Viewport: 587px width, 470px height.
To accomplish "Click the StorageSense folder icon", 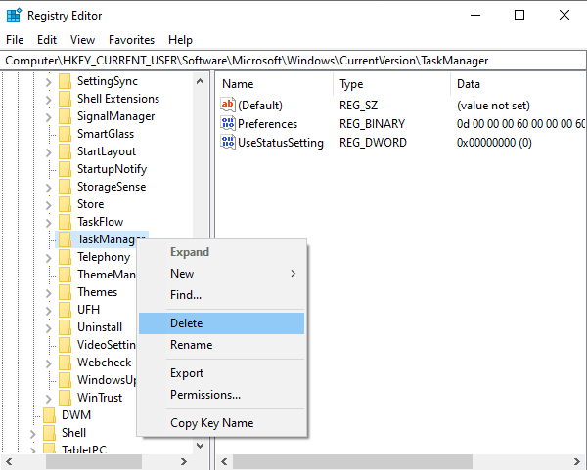I will tap(65, 187).
